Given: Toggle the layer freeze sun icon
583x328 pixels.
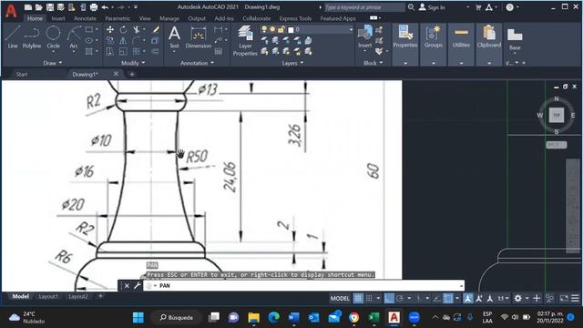Looking at the screenshot, I should point(272,29).
